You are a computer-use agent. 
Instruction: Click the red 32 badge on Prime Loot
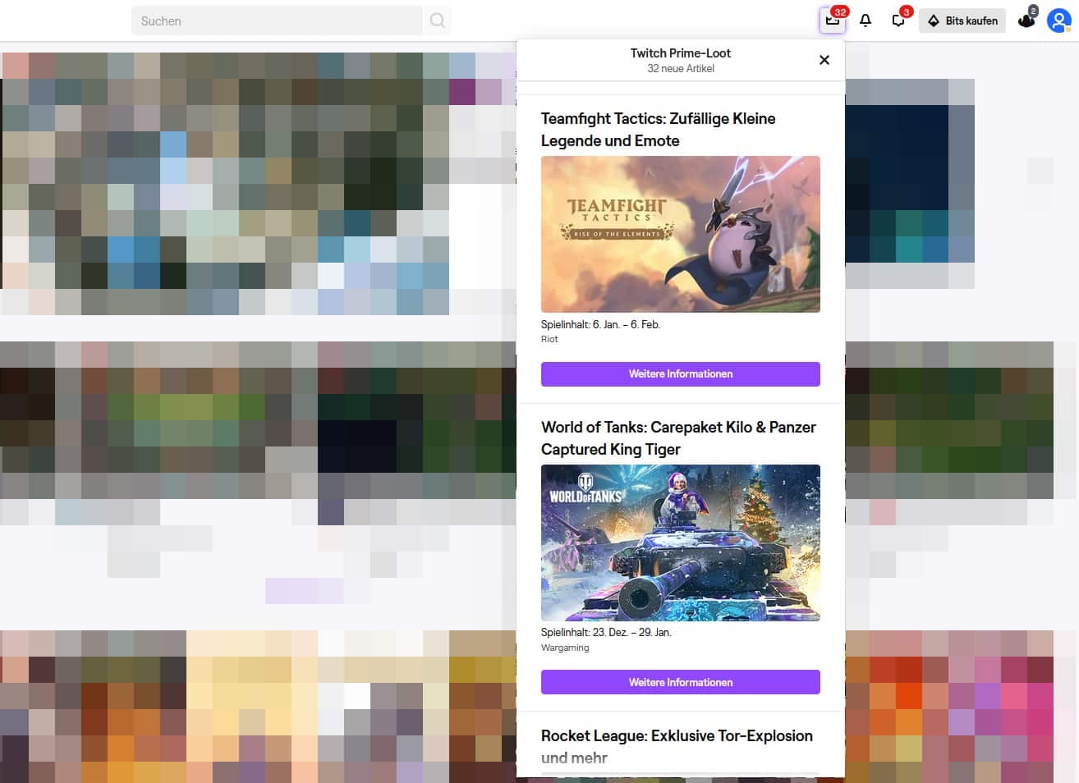(839, 11)
